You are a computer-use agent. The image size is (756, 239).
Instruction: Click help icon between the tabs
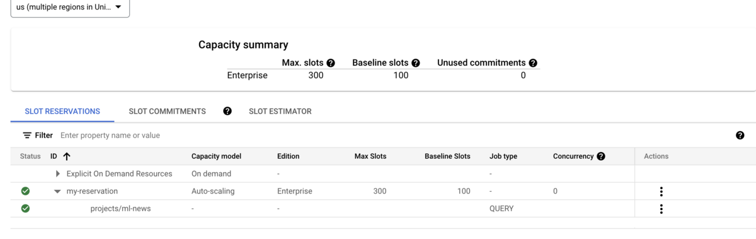point(227,111)
